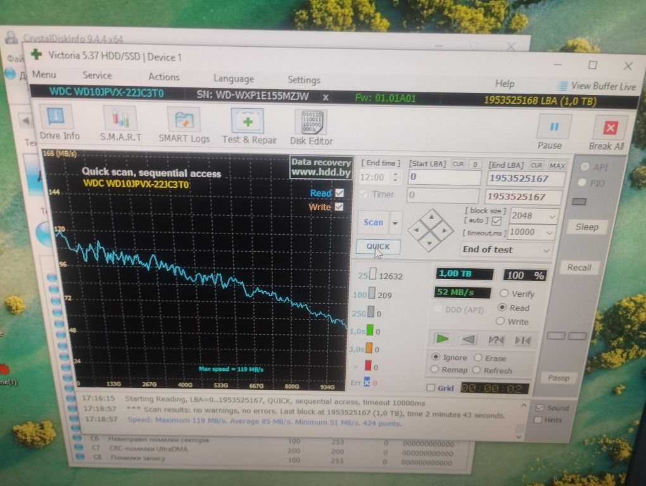Enable the Grid checkbox
Screen dimensions: 646x486
coord(431,387)
